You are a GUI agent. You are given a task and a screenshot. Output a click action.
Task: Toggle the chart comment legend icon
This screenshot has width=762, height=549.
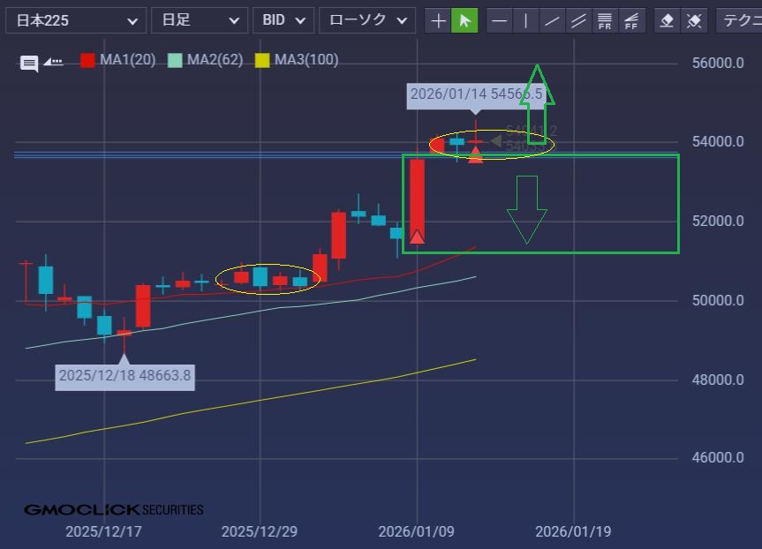pyautogui.click(x=29, y=63)
